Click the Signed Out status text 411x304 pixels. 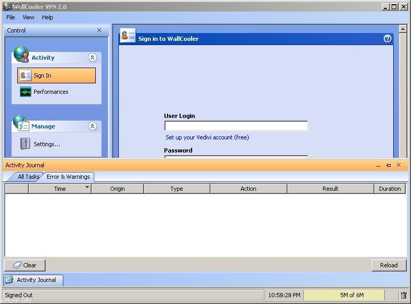[x=19, y=295]
